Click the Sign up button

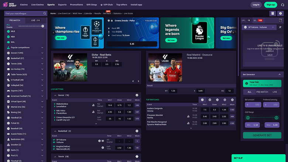[x=271, y=5]
